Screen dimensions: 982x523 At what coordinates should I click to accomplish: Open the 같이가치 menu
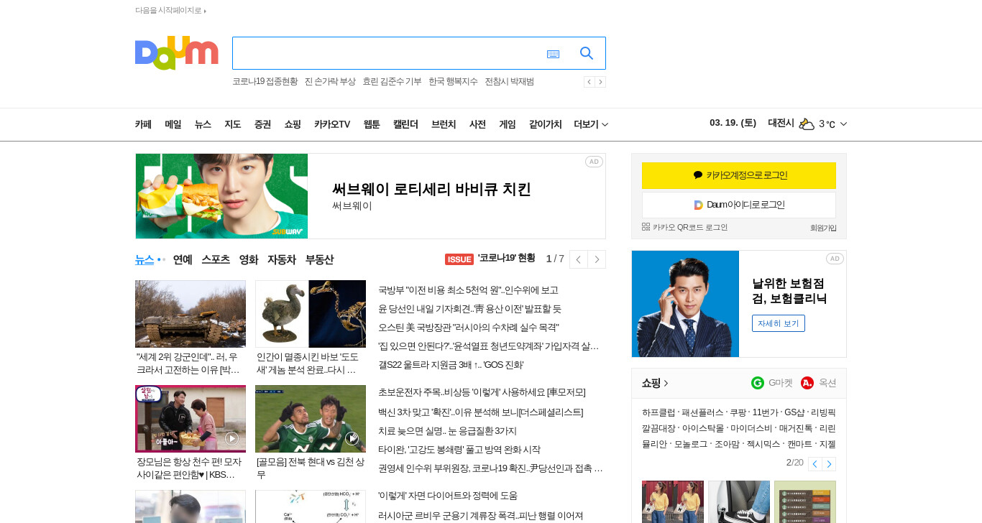click(x=546, y=124)
